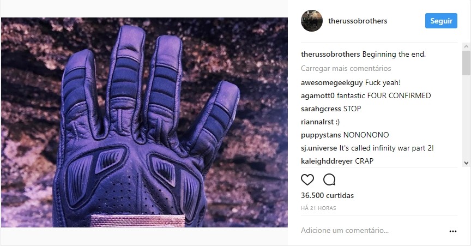Click the Adicione um comentário input field
Screen dimensions: 471x246
(372, 231)
